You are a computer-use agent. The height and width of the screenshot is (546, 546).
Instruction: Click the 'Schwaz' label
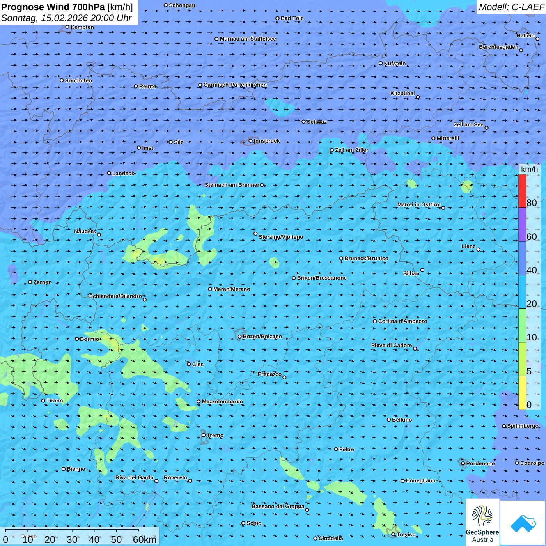point(317,122)
